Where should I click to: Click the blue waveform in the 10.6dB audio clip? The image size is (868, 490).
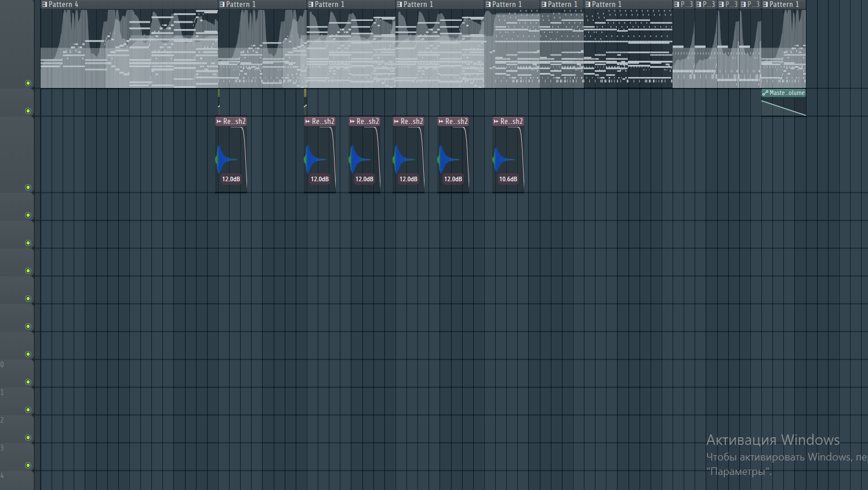[x=502, y=160]
